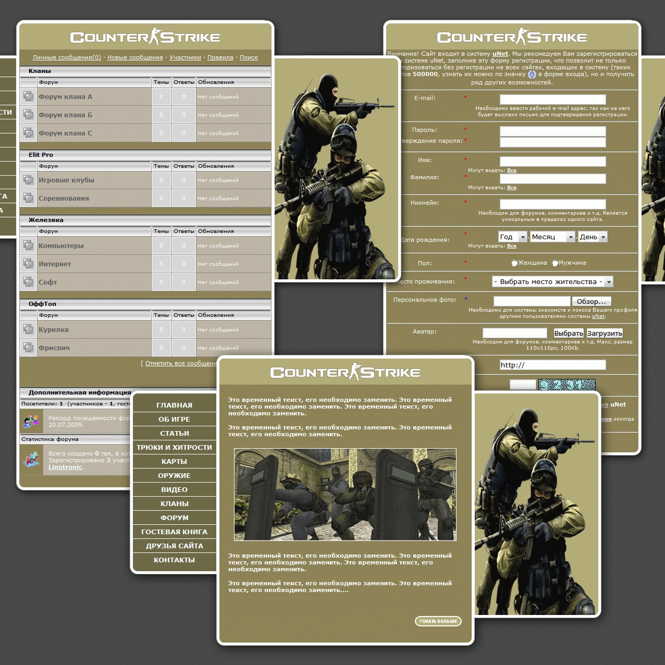Follow the Linotronic user link
665x665 pixels.
(65, 467)
